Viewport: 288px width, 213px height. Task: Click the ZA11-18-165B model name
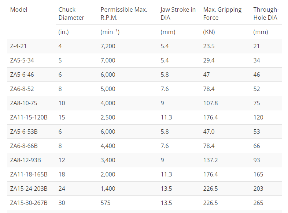(29, 174)
